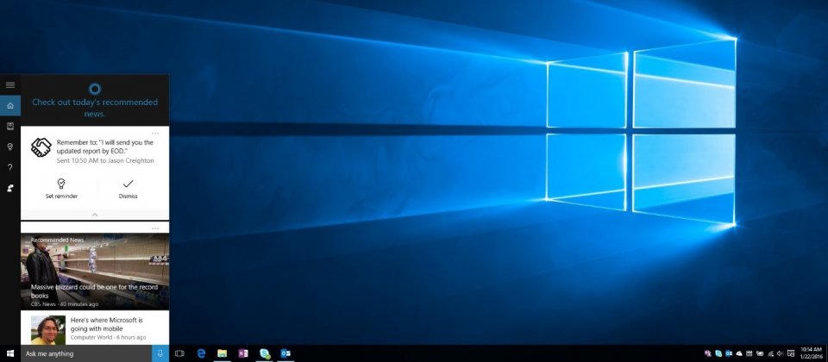Viewport: 828px width, 362px height.
Task: Launch Microsoft Edge from the taskbar
Action: coord(201,353)
